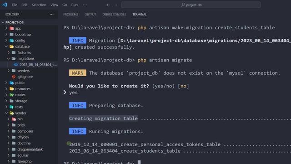Click the PHP file icon of migration
The height and width of the screenshot is (164, 291).
pos(16,65)
